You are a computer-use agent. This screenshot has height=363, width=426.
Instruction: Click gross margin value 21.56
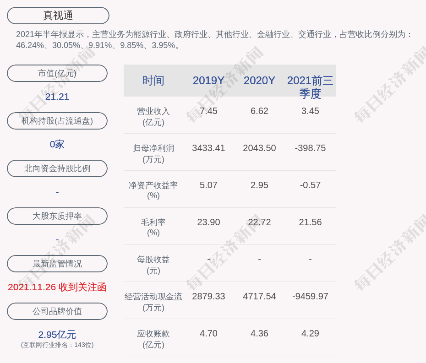click(x=310, y=222)
